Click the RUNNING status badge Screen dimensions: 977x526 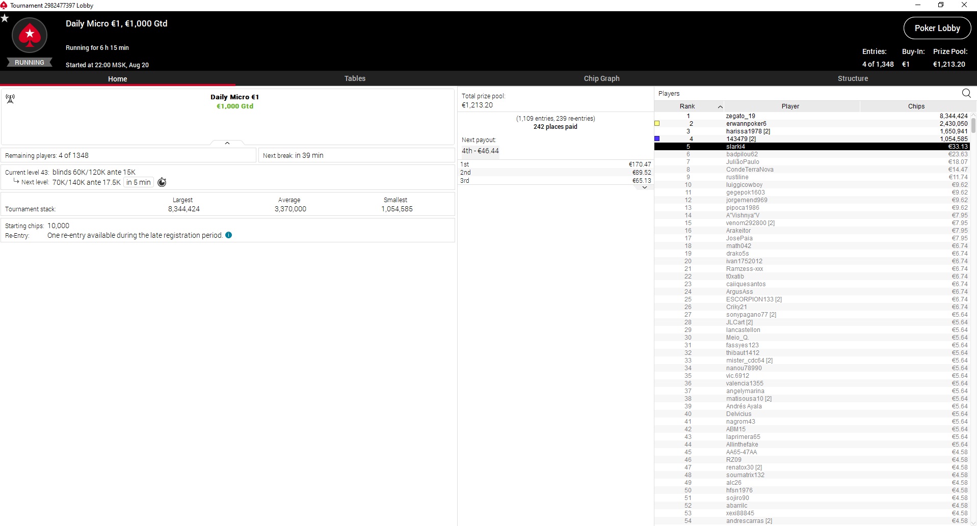(x=30, y=62)
